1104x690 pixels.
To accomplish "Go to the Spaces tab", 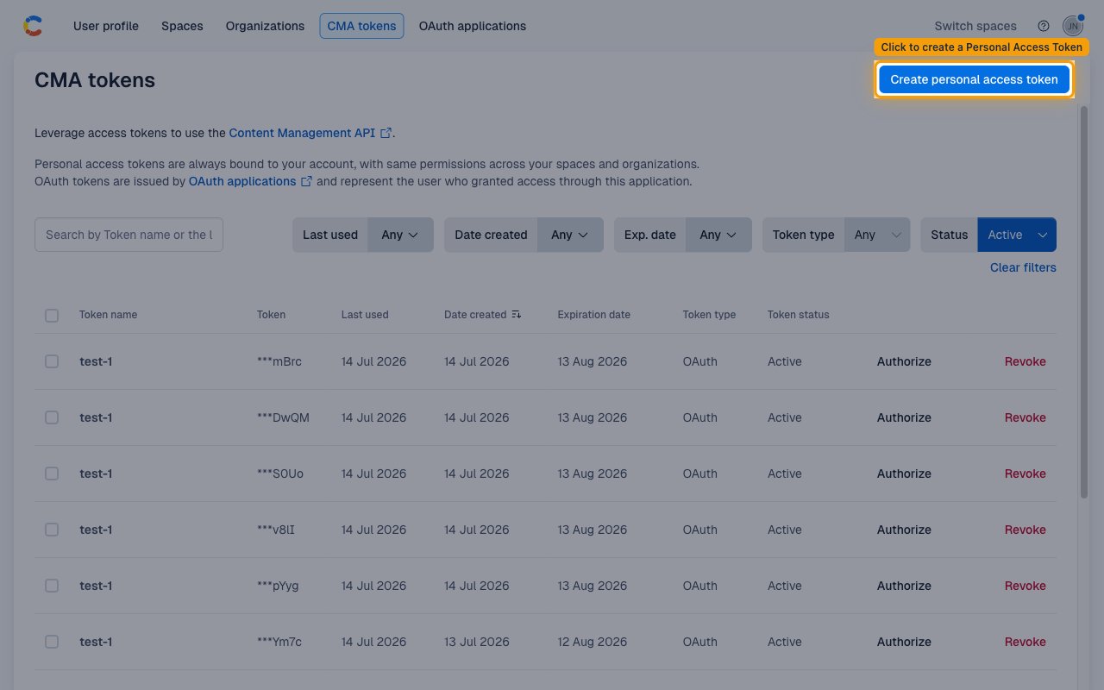I will tap(182, 26).
